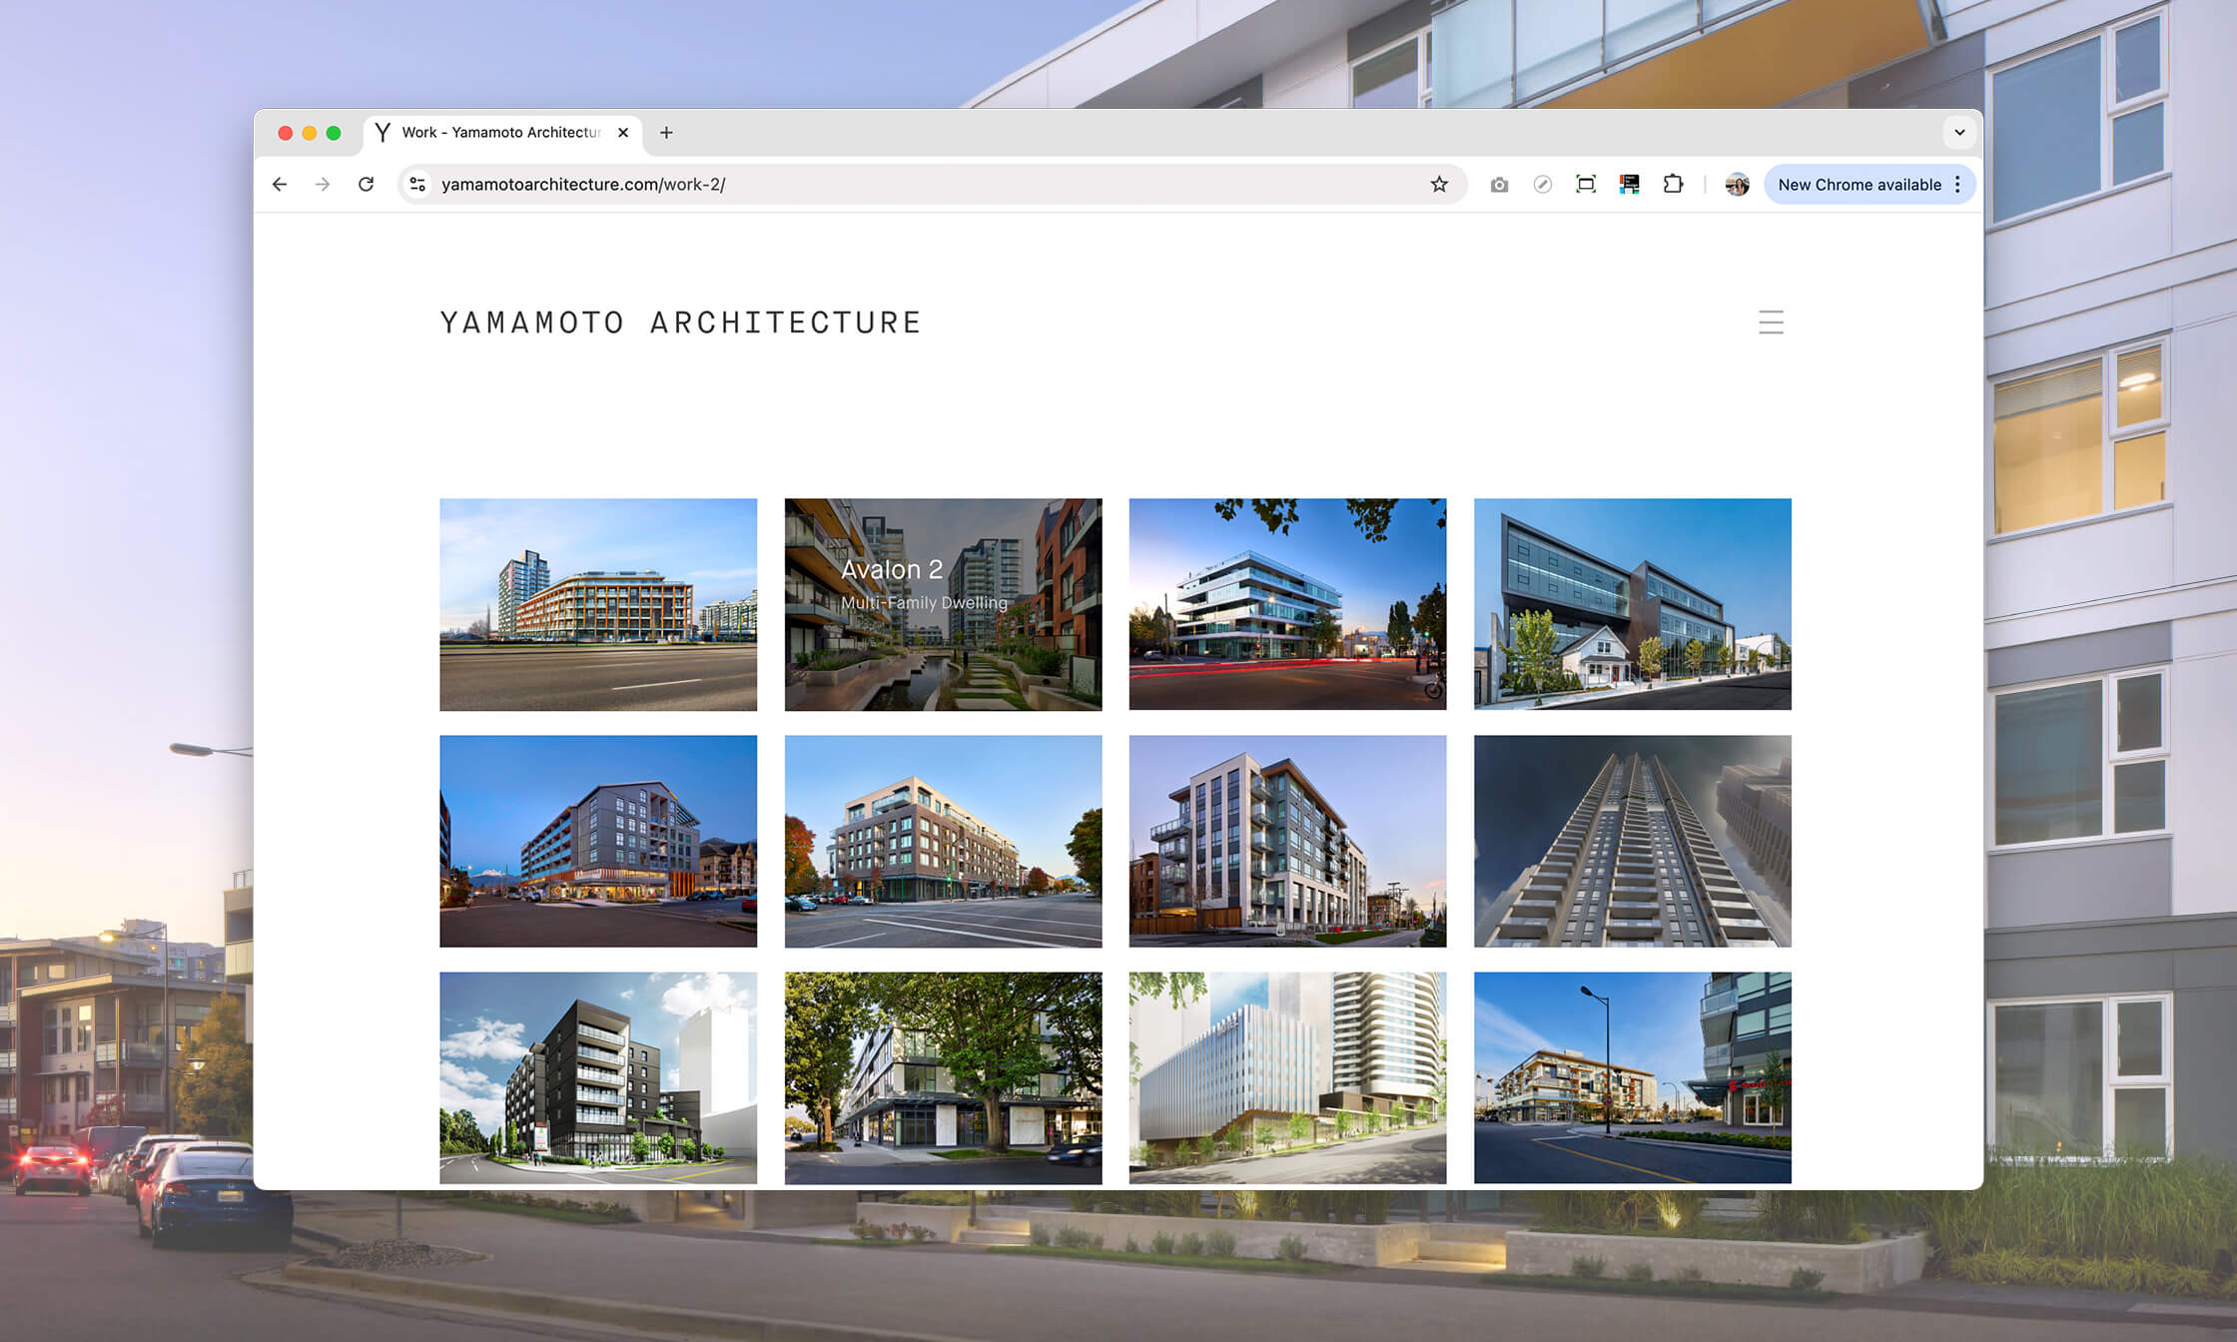Screen dimensions: 2237x1342
Task: Open the Chrome profile avatar
Action: coord(1737,185)
